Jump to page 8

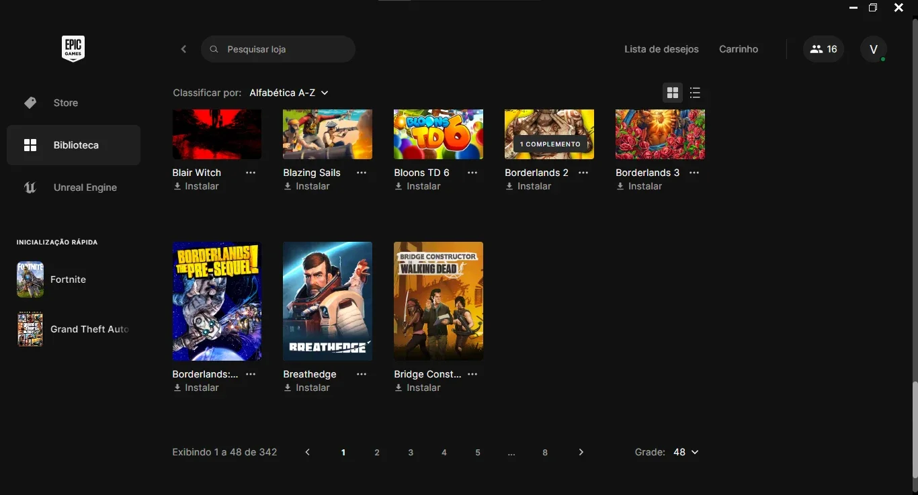coord(545,452)
